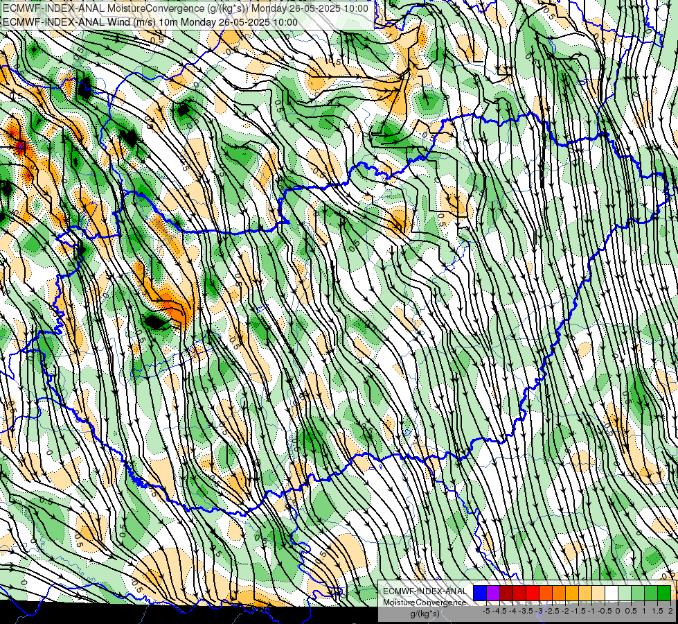Click the -4.5 legend tick value
678x624 pixels.
499,611
